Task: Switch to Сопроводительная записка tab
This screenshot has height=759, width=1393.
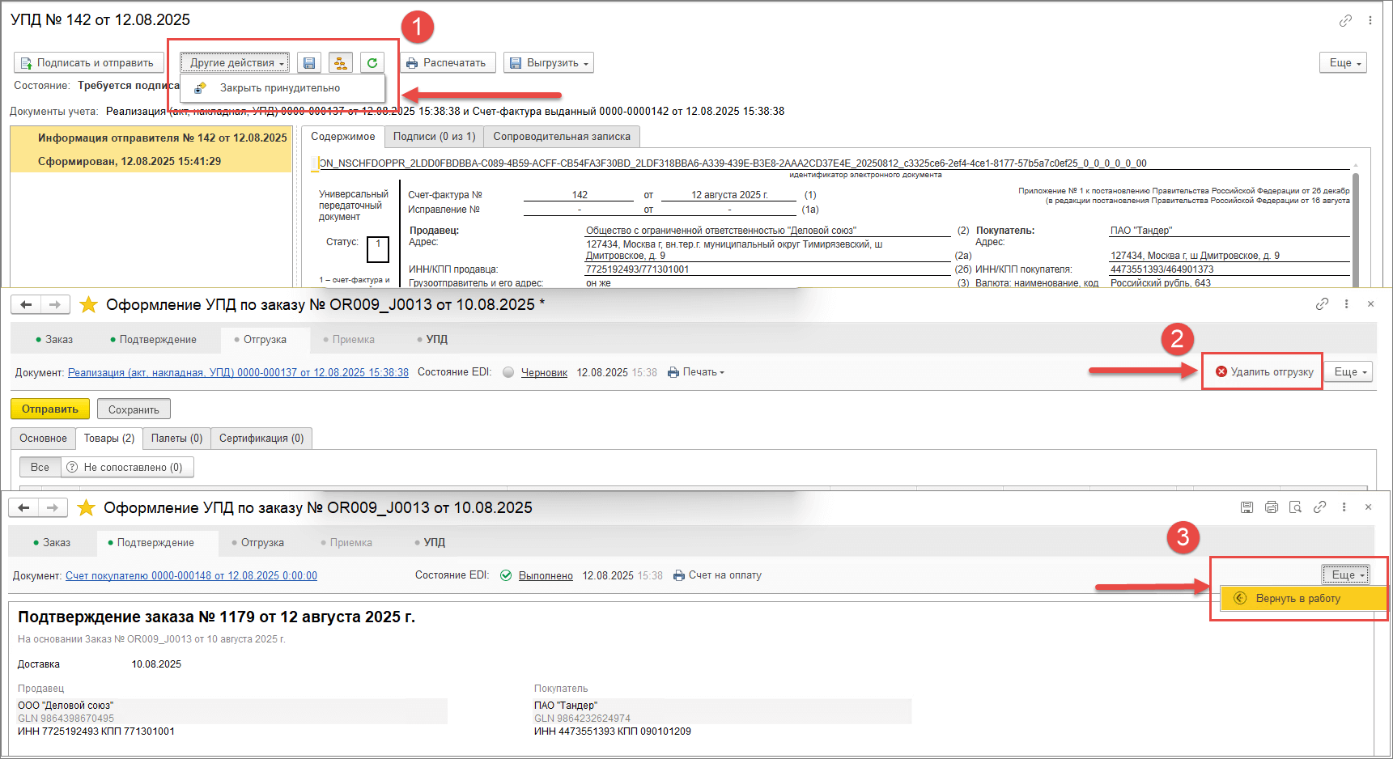Action: (x=561, y=137)
